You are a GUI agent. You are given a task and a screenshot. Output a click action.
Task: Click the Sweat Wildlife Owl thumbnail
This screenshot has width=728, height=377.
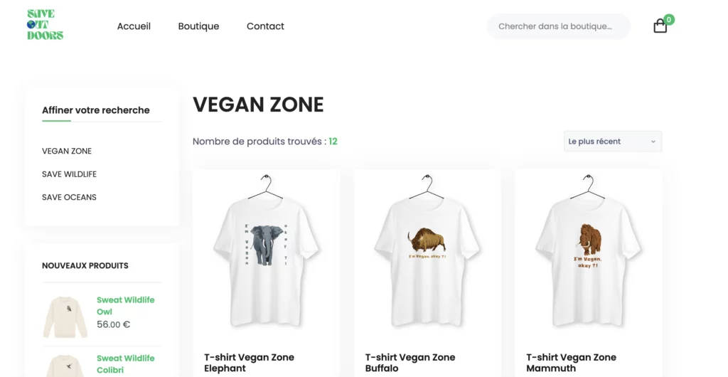(65, 317)
